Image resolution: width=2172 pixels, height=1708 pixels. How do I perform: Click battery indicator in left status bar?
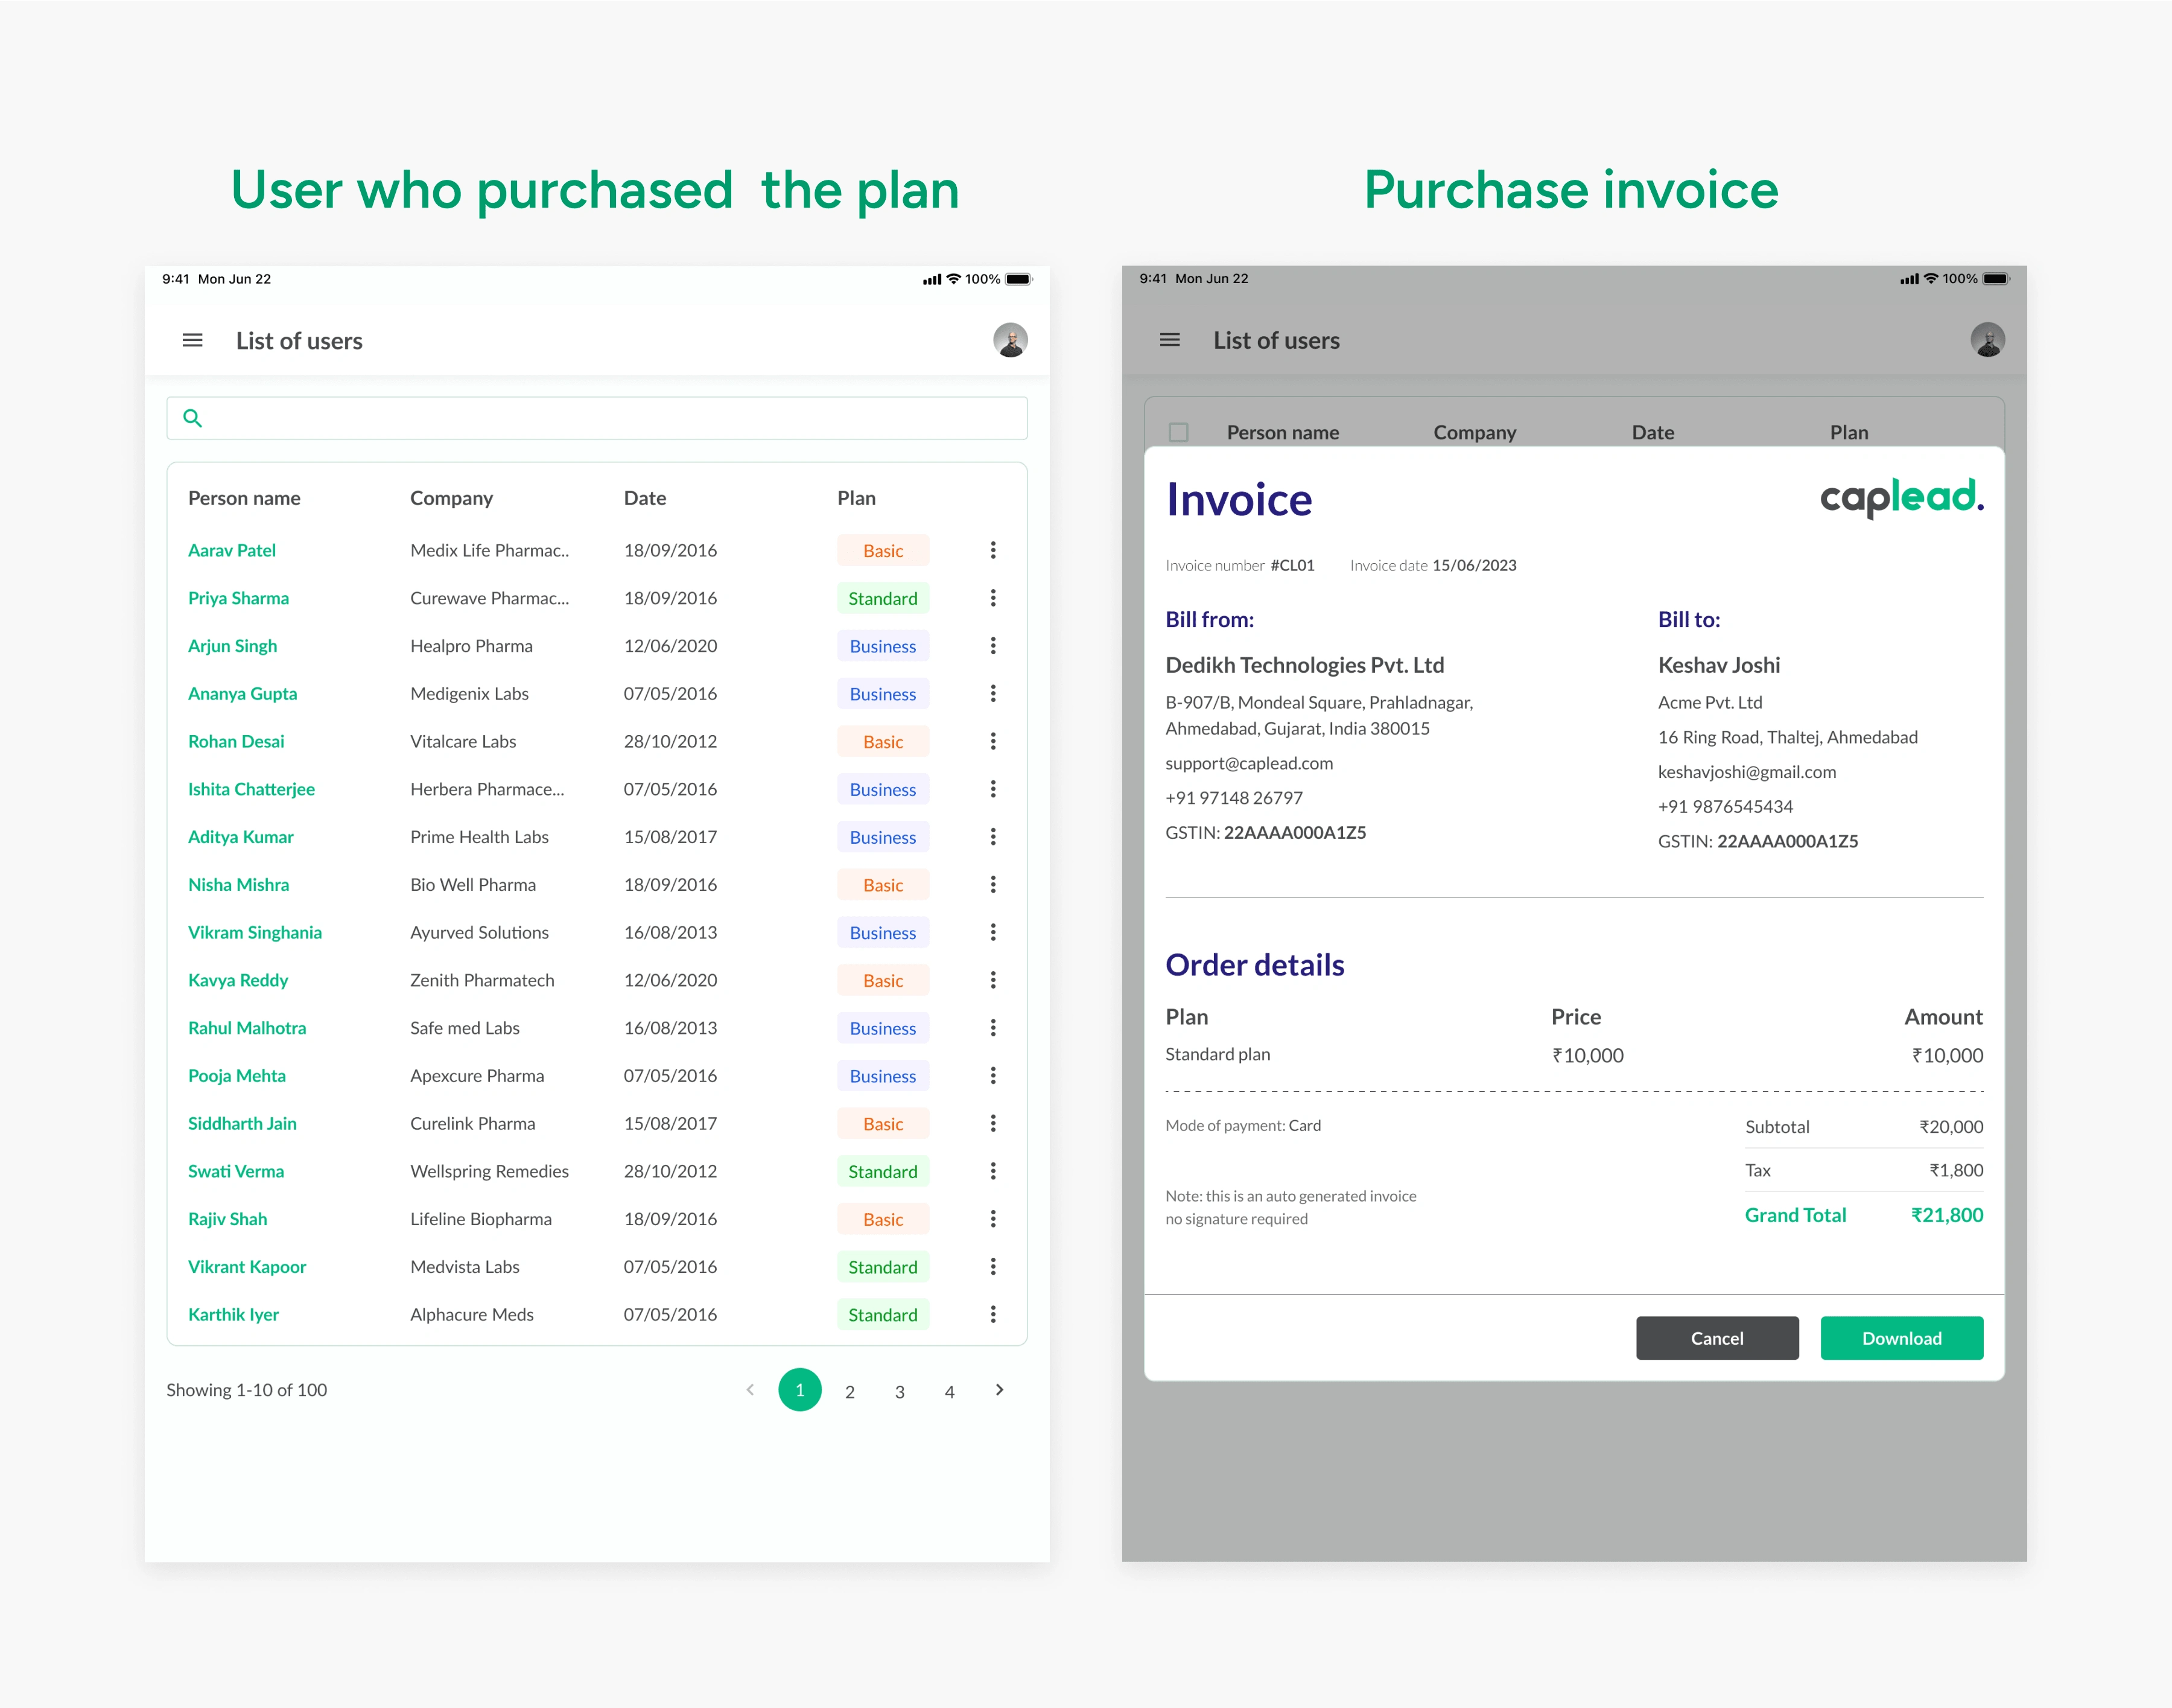click(x=1018, y=279)
